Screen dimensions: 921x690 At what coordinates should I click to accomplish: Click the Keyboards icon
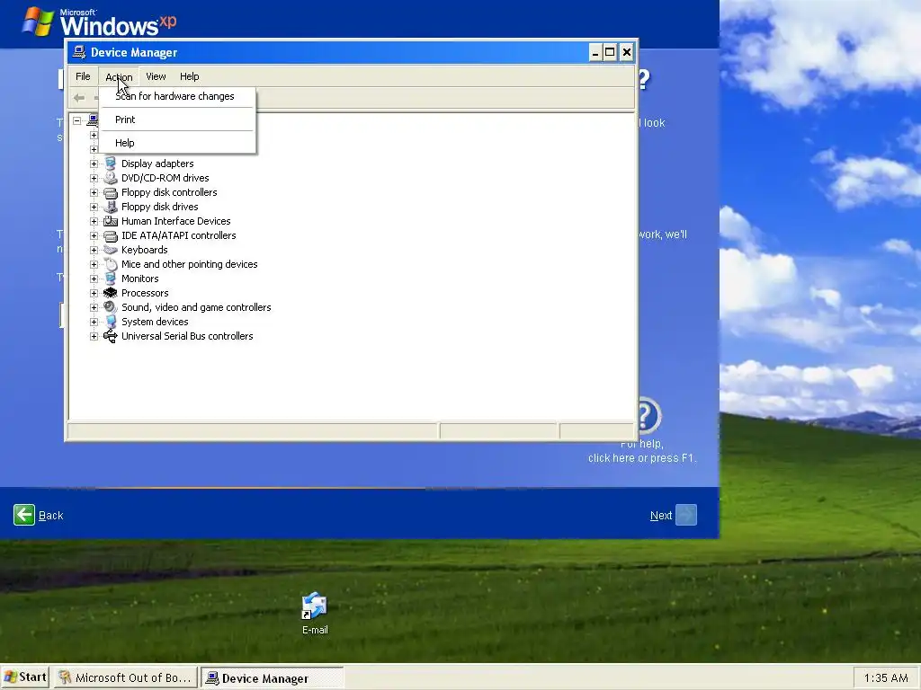111,250
